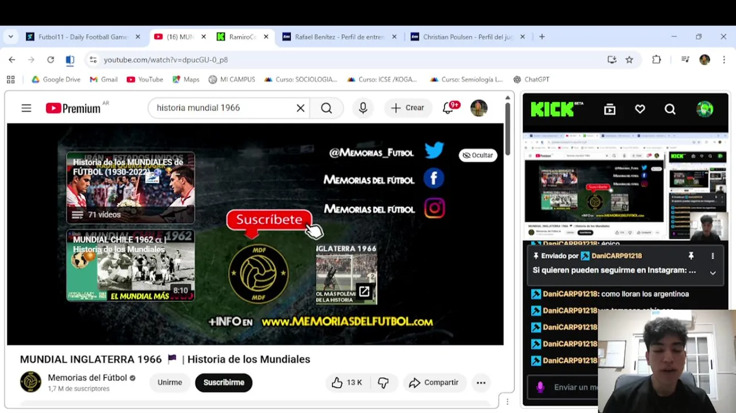Close the Christian Poulsen tab

click(x=522, y=37)
